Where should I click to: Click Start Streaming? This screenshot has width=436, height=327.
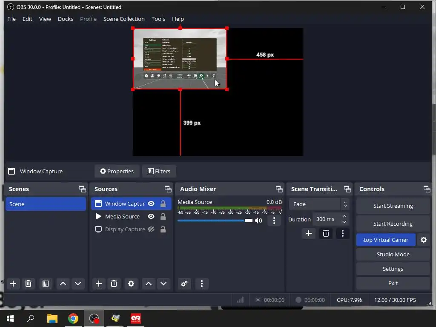coord(393,206)
